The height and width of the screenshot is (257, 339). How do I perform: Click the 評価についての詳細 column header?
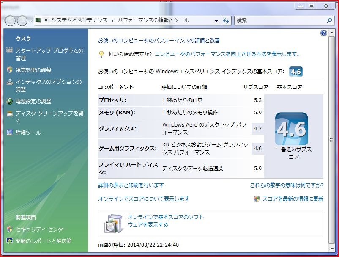(184, 87)
